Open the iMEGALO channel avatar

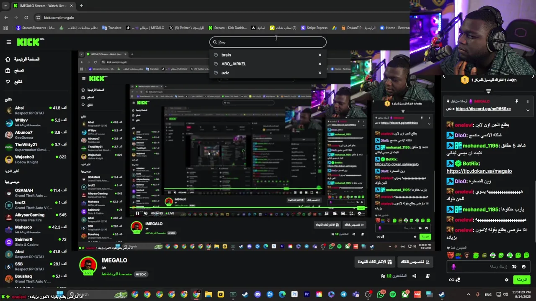88,266
